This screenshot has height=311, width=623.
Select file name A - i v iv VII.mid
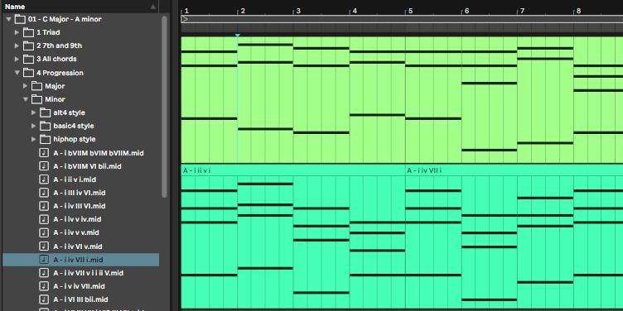pos(79,286)
